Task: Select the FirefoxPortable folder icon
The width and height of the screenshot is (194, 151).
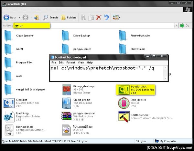Action: (123, 36)
